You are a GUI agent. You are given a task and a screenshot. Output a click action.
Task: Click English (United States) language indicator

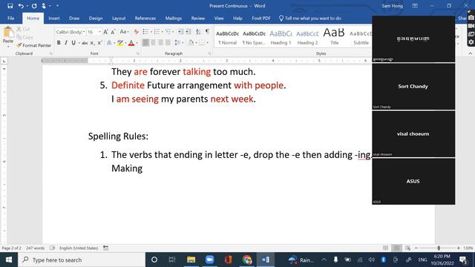(x=79, y=248)
